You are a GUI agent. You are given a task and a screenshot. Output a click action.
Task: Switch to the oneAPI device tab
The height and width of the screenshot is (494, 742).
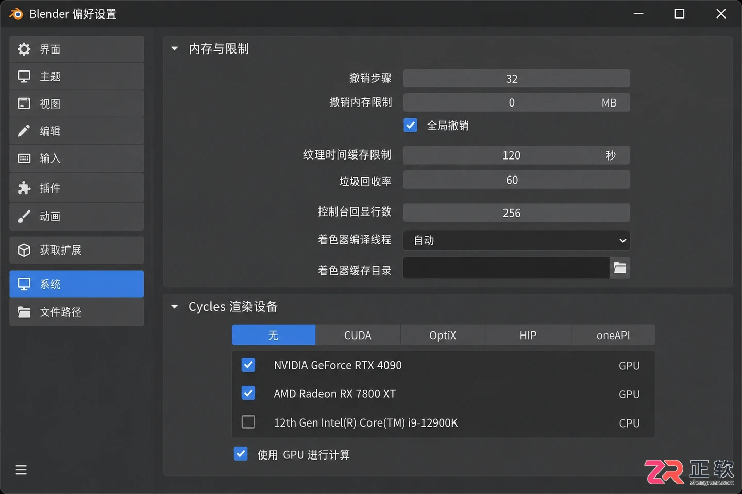[x=613, y=335]
